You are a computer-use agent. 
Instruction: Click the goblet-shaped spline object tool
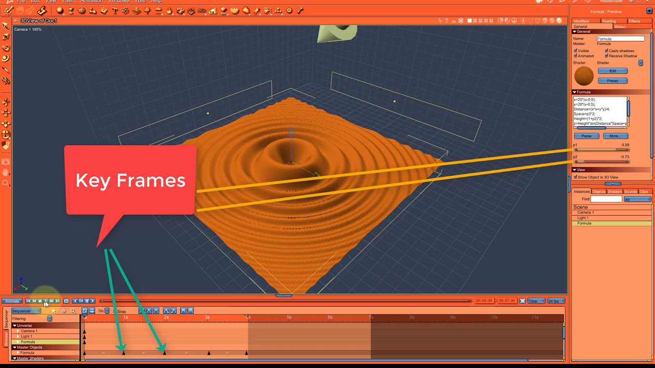click(x=71, y=10)
